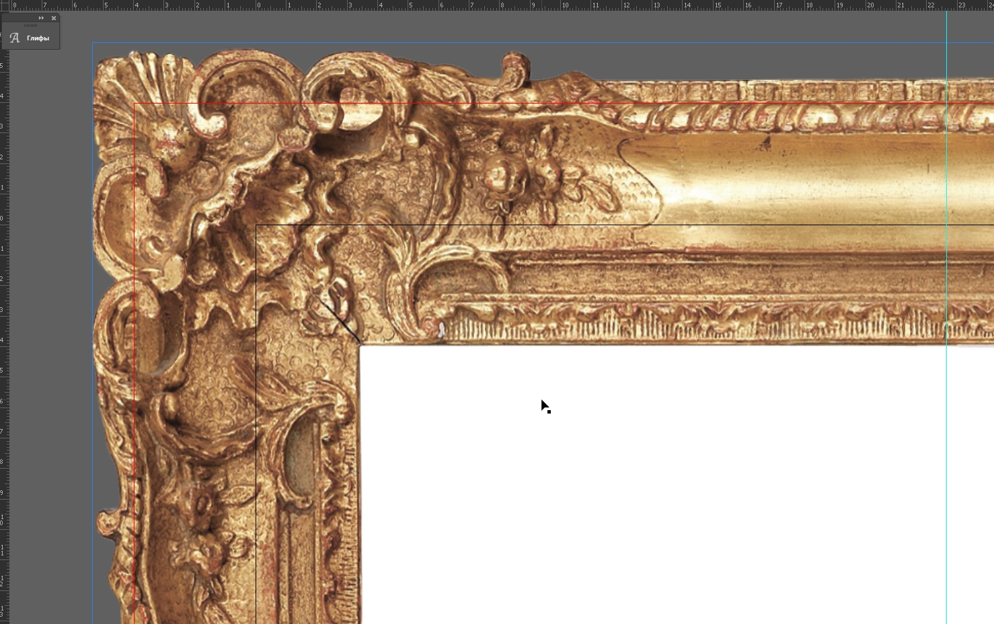This screenshot has height=624, width=994.
Task: Expand the collapsed Glyphs panel with double arrows
Action: (42, 18)
